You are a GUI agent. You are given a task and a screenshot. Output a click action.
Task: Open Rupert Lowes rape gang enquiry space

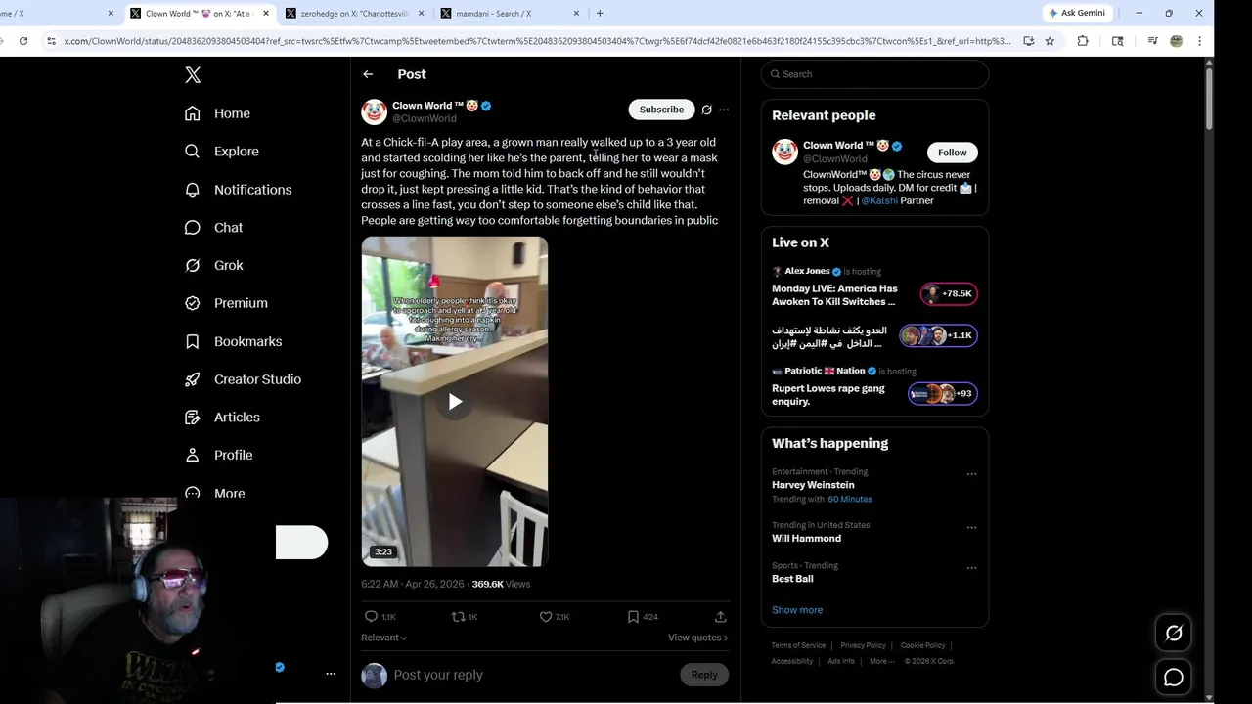point(874,389)
